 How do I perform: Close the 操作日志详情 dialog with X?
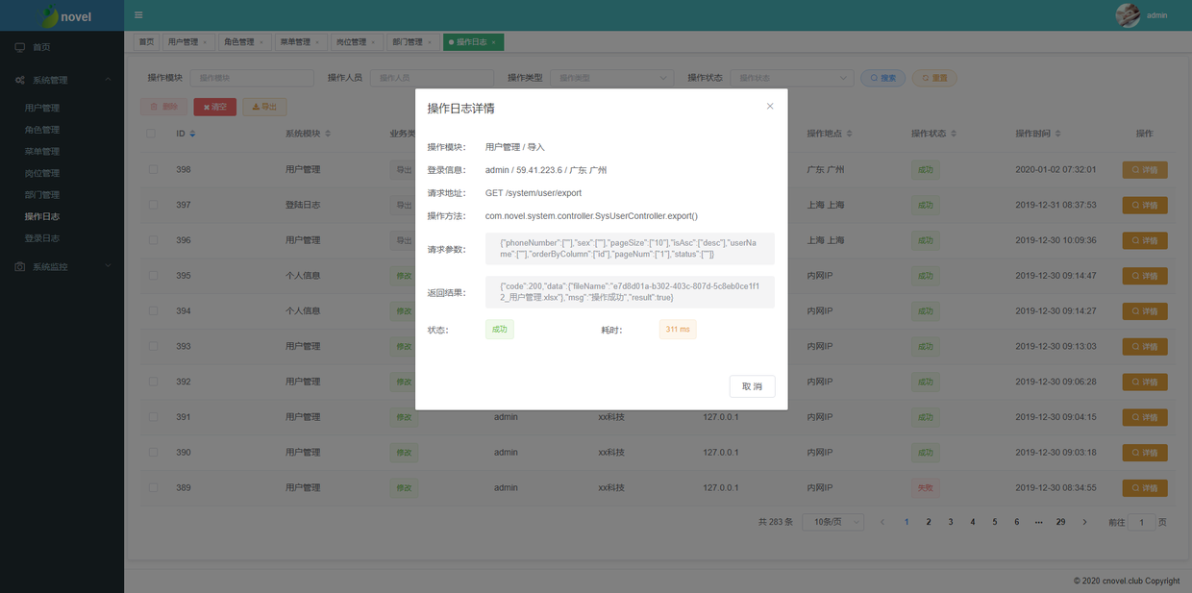770,107
